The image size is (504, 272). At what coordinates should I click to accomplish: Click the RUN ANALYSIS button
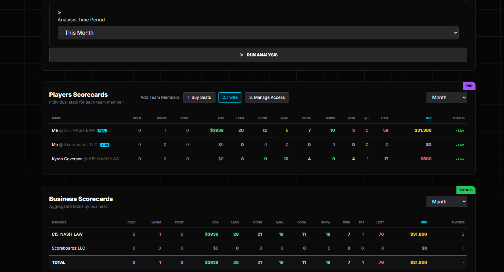click(258, 55)
